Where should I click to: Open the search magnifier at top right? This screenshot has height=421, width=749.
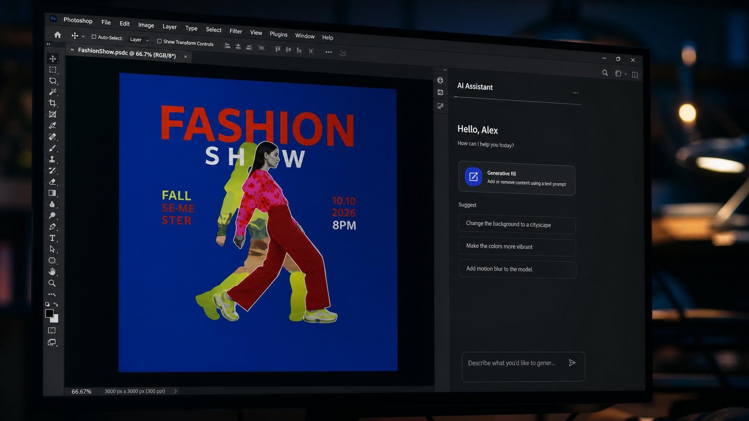(605, 73)
